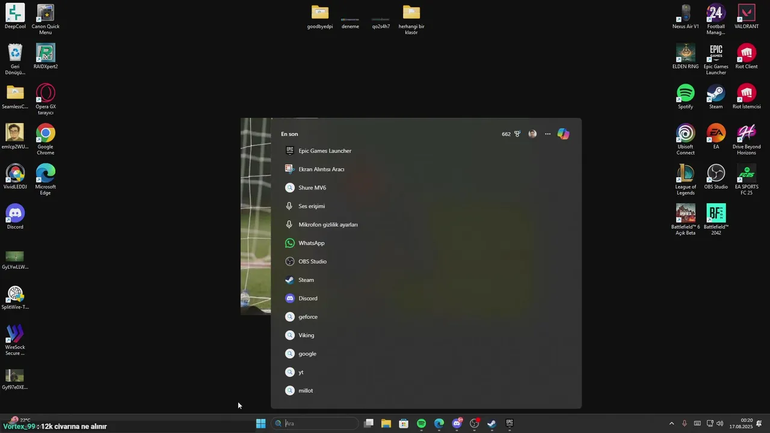Click the microphone tray icon
Screen dimensions: 770x433
pyautogui.click(x=685, y=423)
